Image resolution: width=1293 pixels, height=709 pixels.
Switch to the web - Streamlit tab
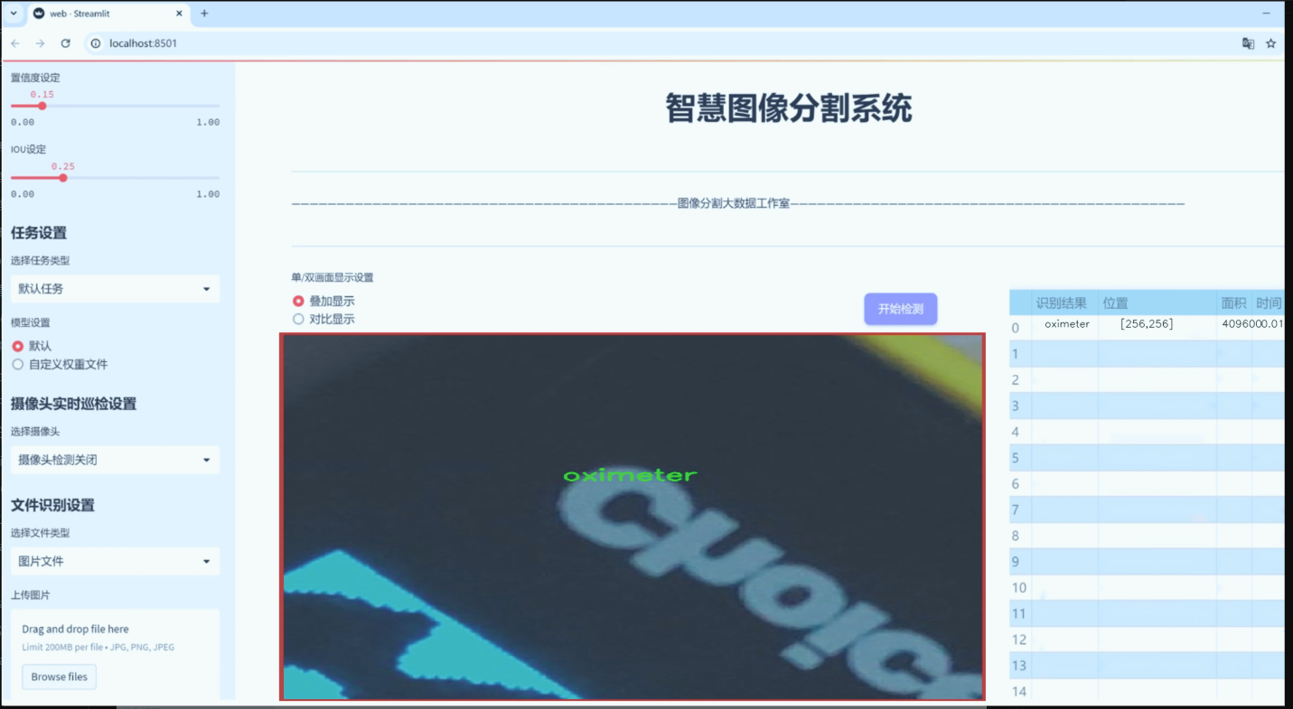coord(107,14)
